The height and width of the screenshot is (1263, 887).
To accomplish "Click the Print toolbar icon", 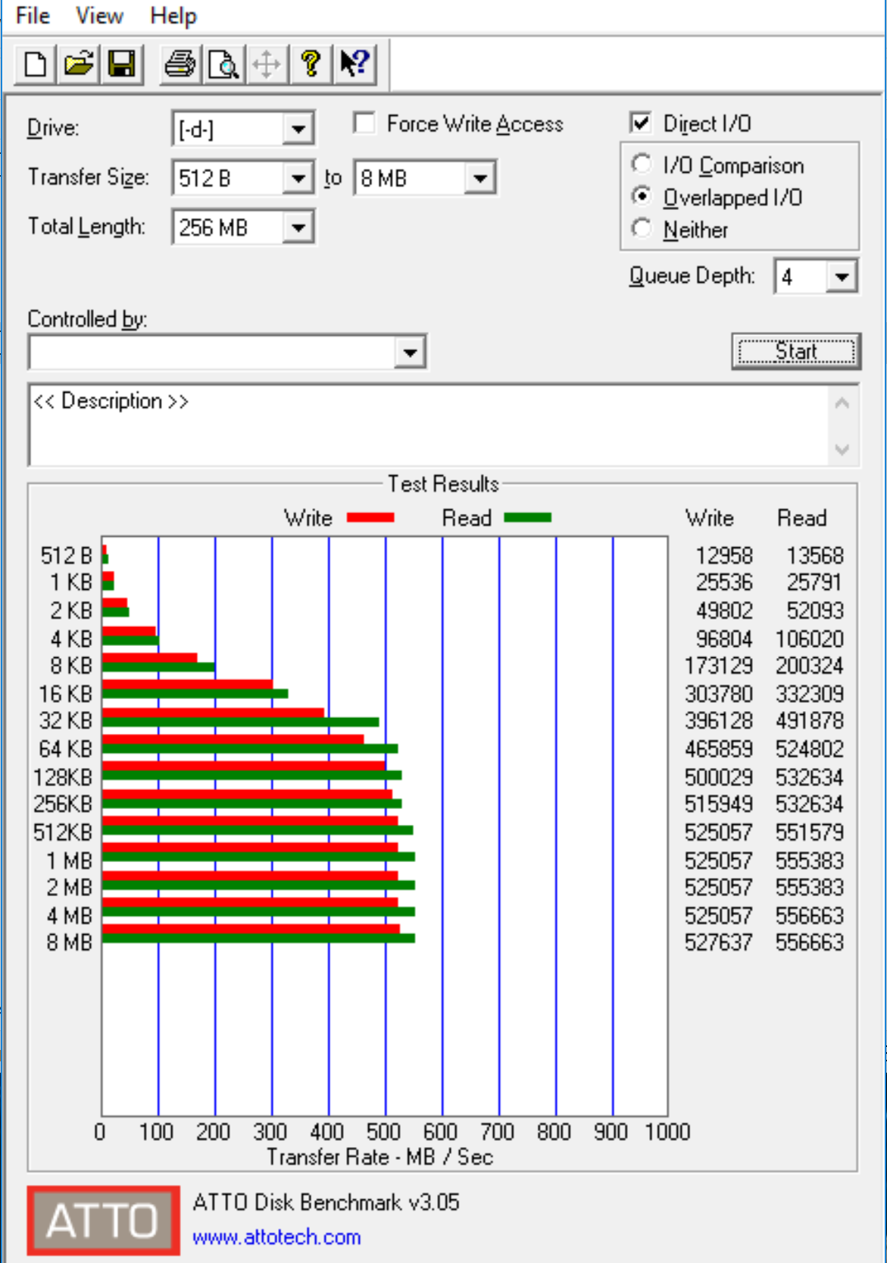I will click(x=180, y=64).
